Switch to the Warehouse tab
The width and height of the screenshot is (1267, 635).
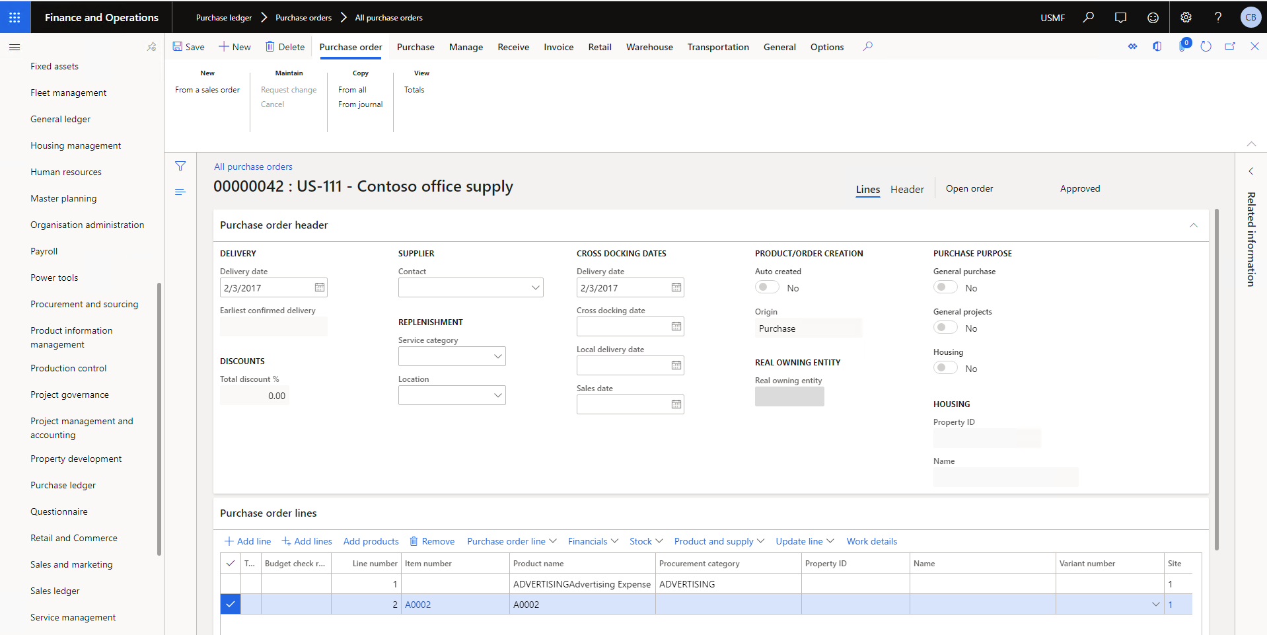pos(649,47)
